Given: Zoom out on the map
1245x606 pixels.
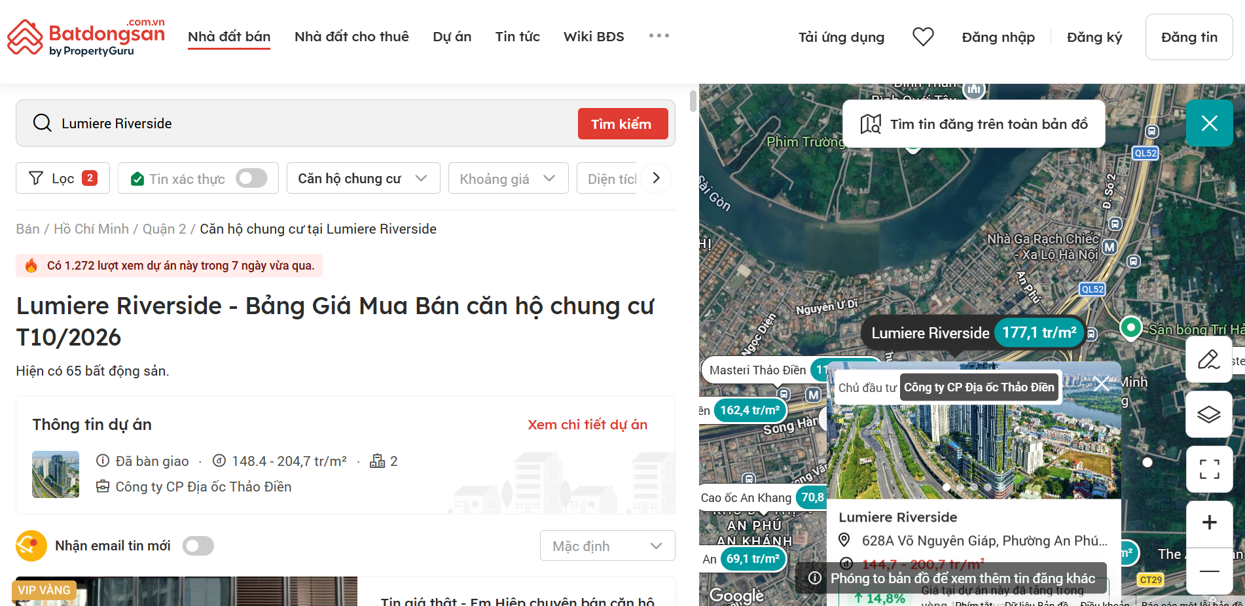Looking at the screenshot, I should coord(1209,571).
